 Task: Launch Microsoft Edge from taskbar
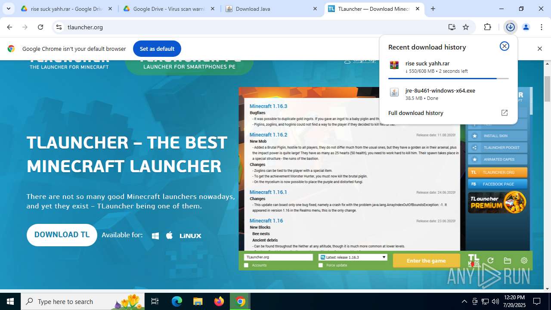177,301
